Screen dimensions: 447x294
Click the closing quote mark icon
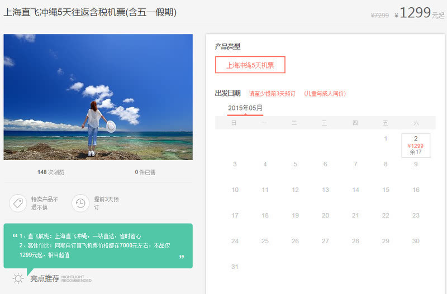182,257
